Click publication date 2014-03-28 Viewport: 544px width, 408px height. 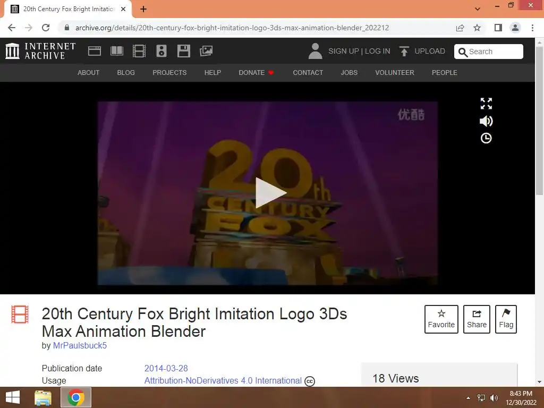click(x=166, y=368)
